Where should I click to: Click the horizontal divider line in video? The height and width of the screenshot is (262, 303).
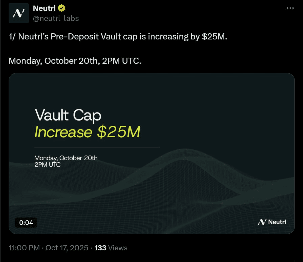click(x=97, y=147)
